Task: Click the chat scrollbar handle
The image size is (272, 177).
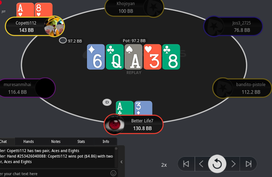Action: (x=116, y=149)
